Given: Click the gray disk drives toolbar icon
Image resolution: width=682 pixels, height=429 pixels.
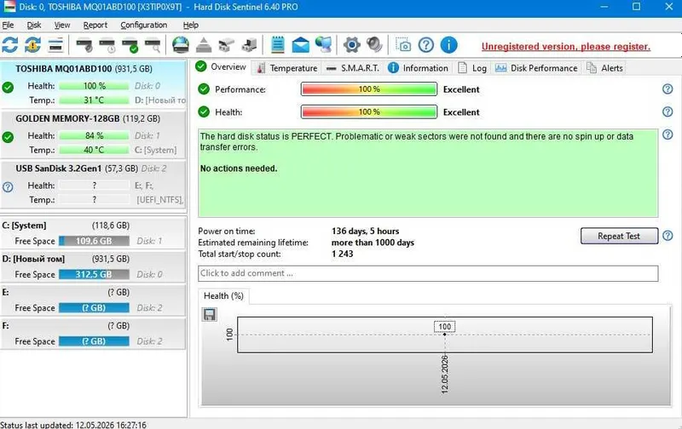Looking at the screenshot, I should click(x=226, y=45).
